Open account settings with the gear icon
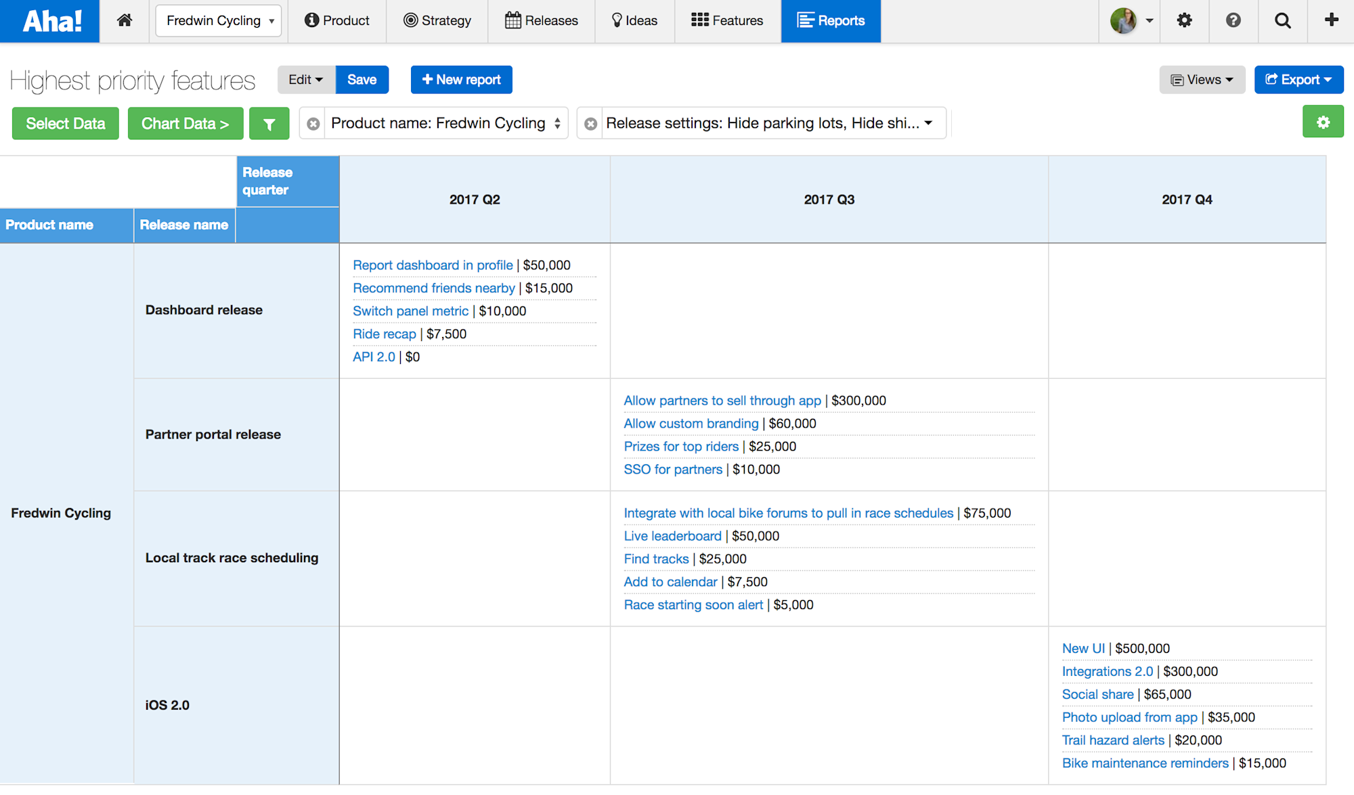Viewport: 1354px width, 795px height. click(x=1184, y=20)
